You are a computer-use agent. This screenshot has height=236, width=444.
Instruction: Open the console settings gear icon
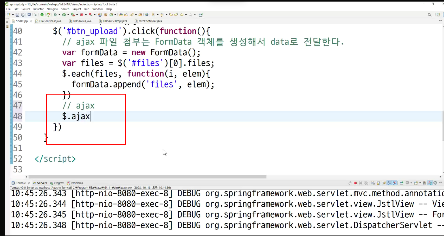[435, 183]
